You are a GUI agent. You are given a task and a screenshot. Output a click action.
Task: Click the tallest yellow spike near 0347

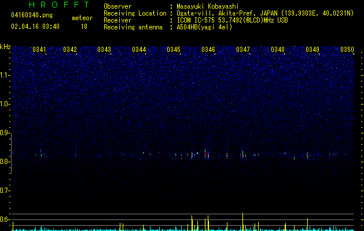243,222
